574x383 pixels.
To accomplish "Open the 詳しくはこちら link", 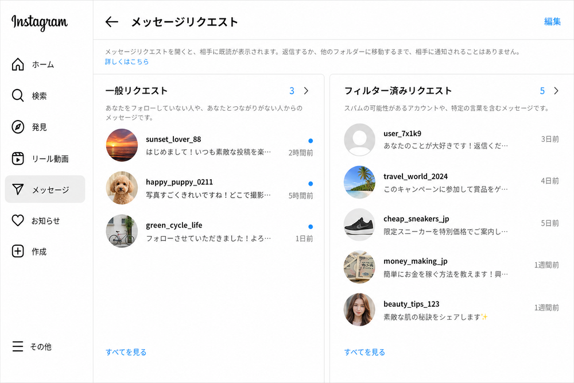I will coord(127,61).
